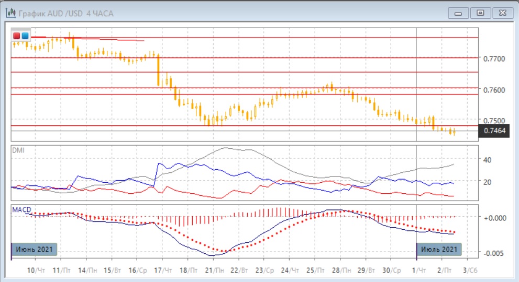Viewport: 519px width, 282px height.
Task: Click the 0.7600 price axis label
Action: [494, 90]
